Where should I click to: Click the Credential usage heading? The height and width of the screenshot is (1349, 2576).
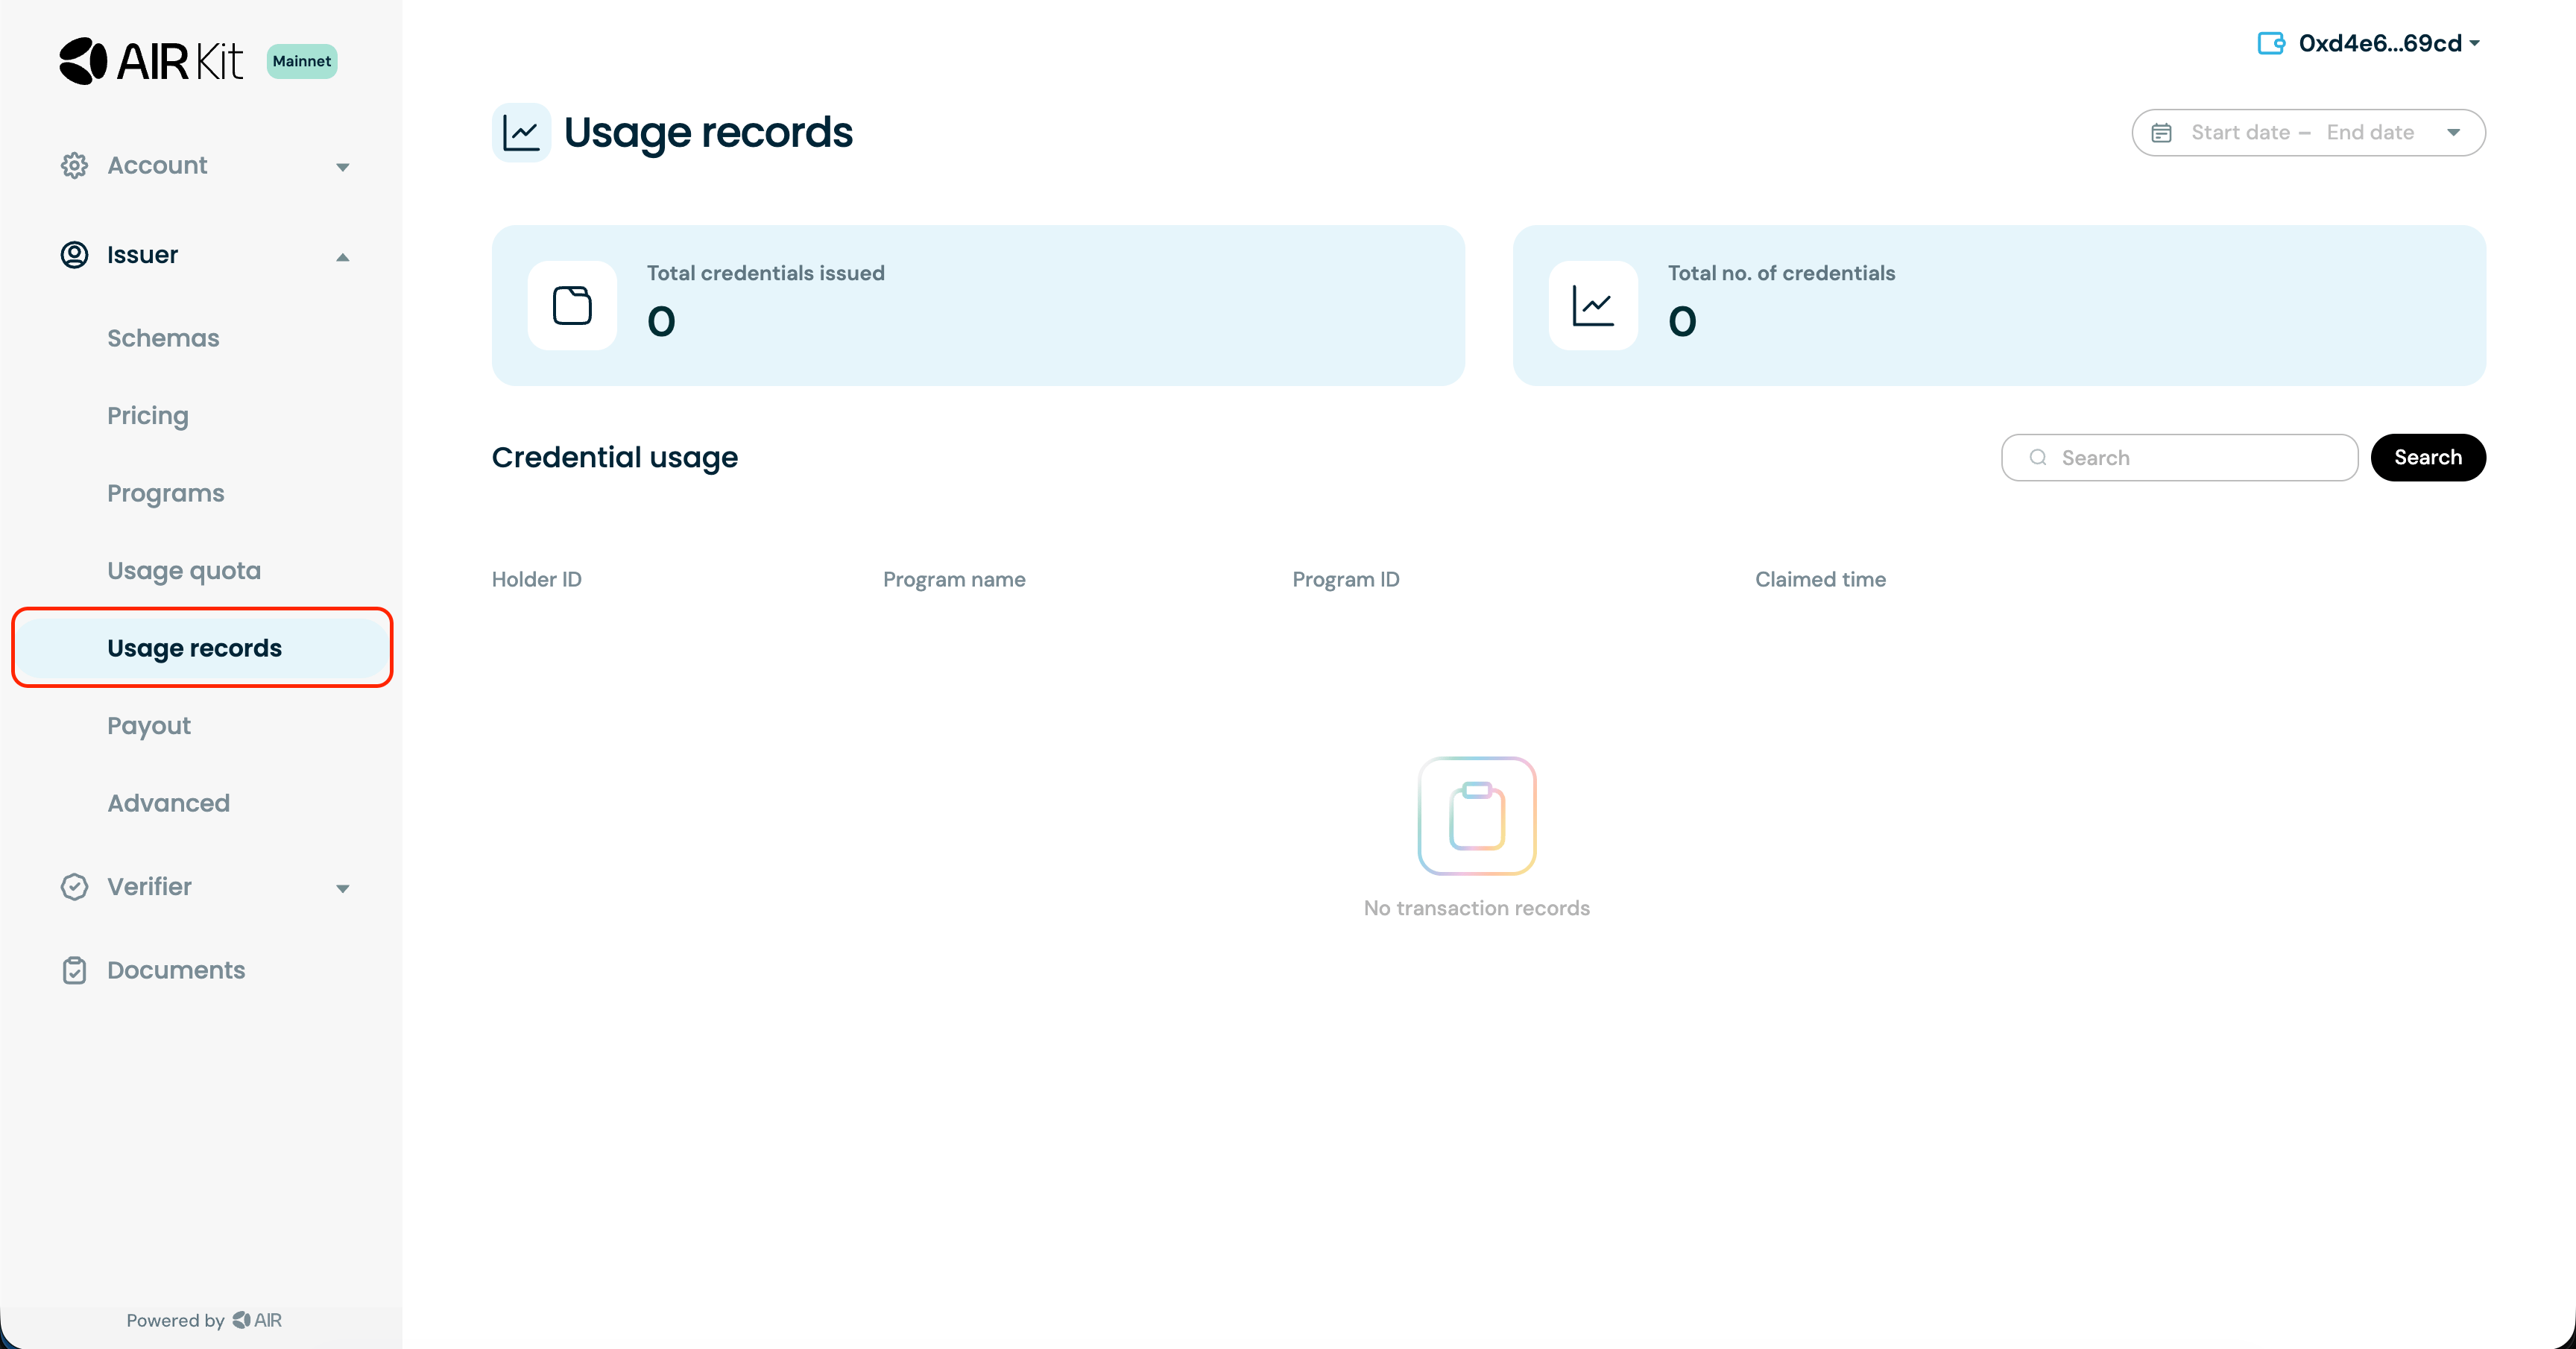coord(615,458)
